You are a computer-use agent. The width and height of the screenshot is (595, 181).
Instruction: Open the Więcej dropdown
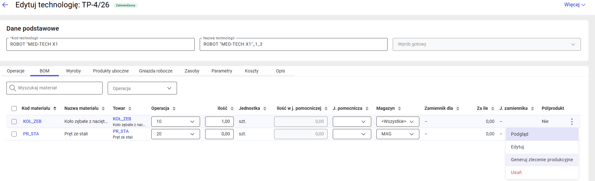tap(575, 5)
